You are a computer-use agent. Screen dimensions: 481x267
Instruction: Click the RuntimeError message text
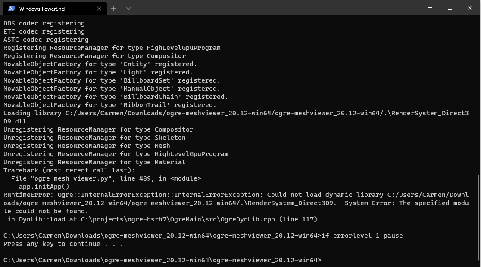pyautogui.click(x=129, y=194)
